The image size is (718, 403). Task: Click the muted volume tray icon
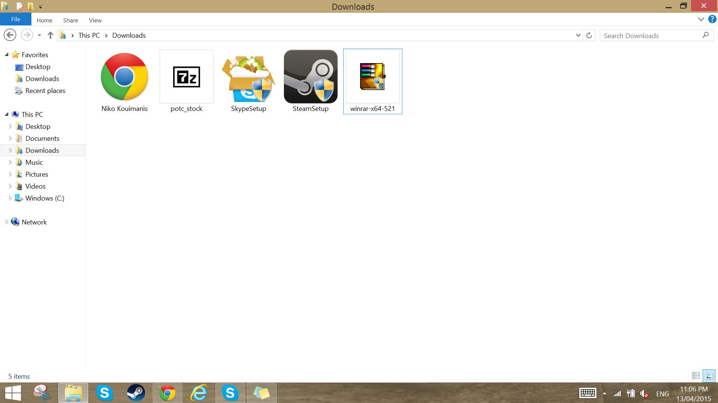tap(644, 394)
